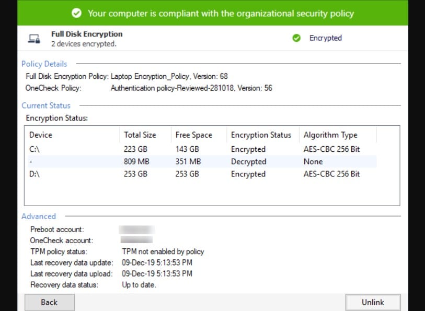Click the blurred OneCheck account value

136,240
